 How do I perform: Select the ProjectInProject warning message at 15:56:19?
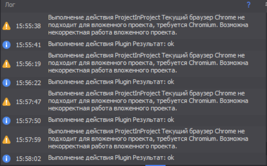tap(148, 63)
